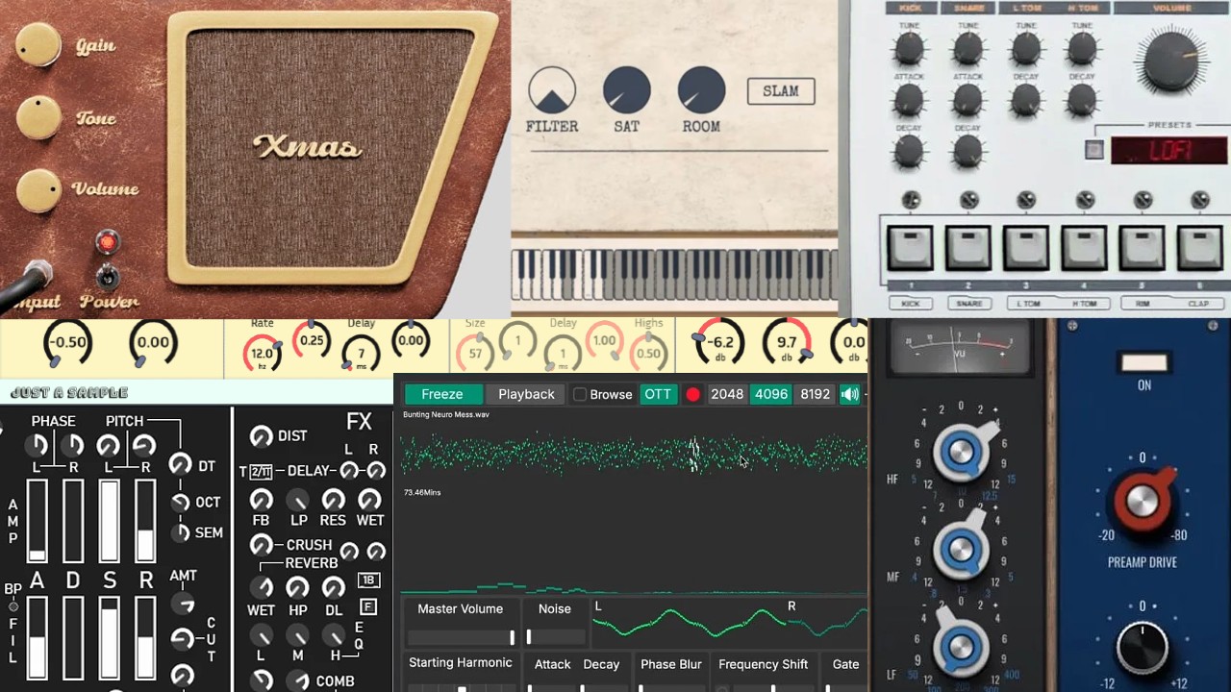Switch to the Freeze tab
This screenshot has width=1231, height=692.
click(x=442, y=394)
